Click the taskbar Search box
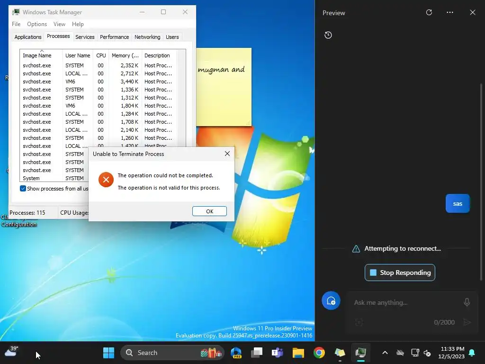The image size is (485, 364). (172, 353)
